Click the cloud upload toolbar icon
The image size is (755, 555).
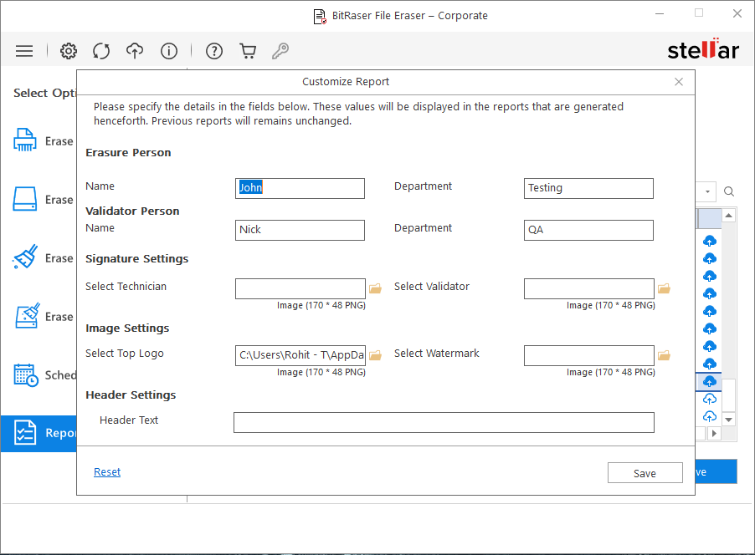135,51
